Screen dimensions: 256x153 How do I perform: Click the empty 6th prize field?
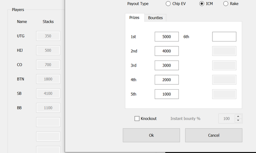pos(224,37)
